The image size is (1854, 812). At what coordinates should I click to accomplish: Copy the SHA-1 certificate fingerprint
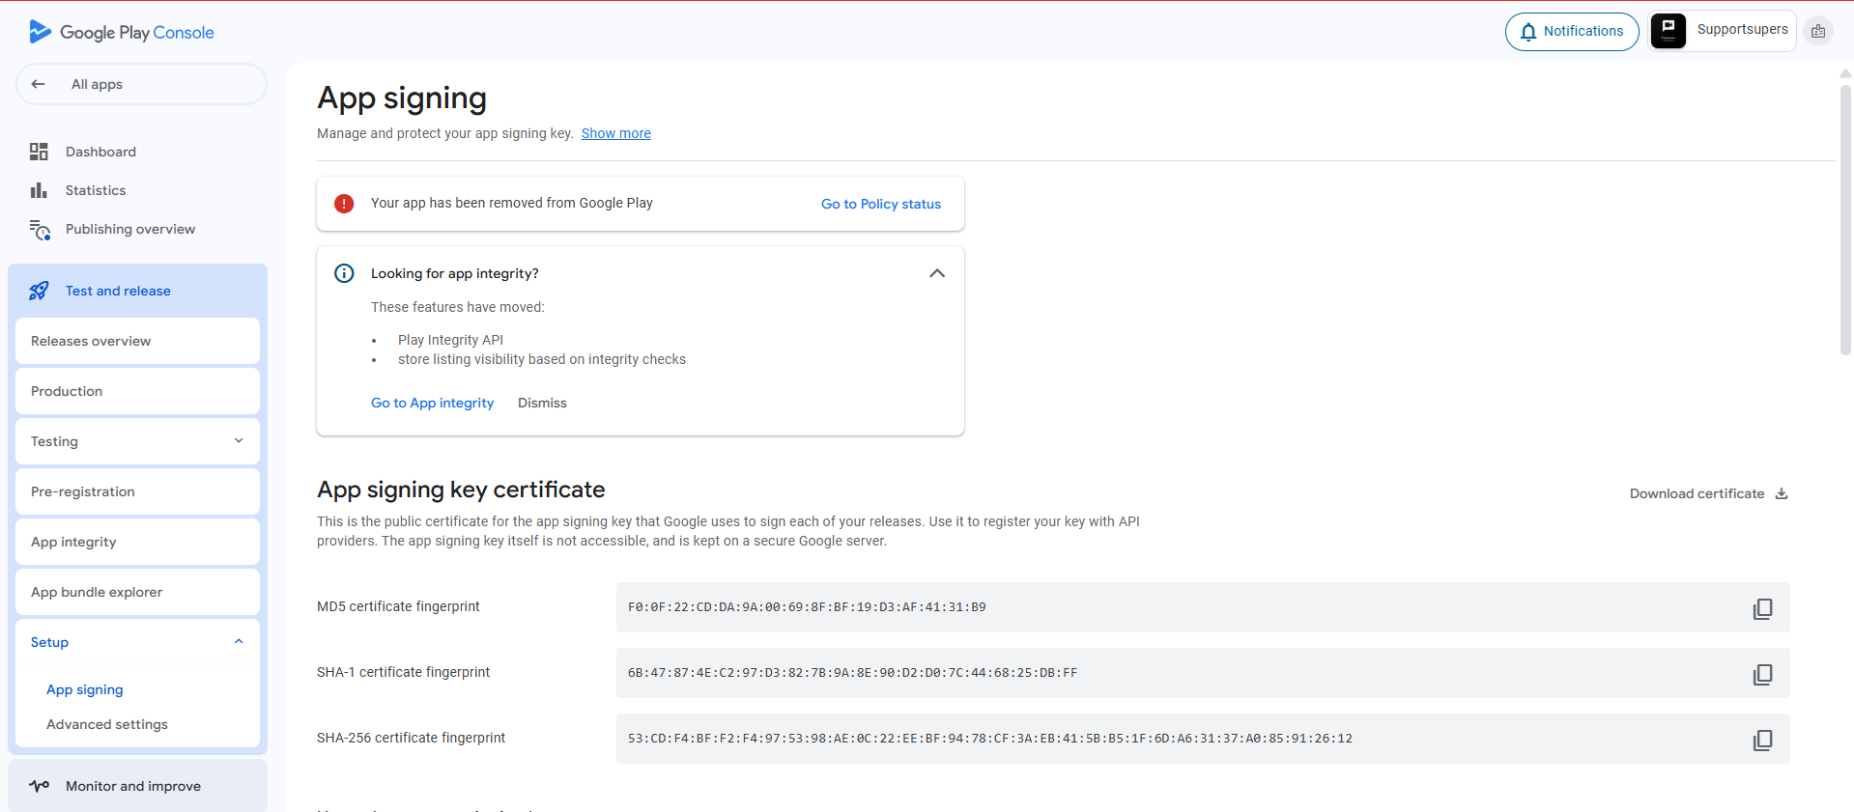click(x=1762, y=674)
